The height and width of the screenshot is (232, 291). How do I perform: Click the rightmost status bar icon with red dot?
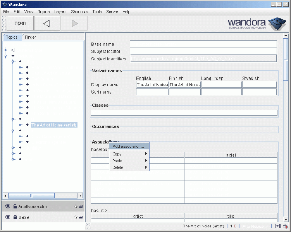pyautogui.click(x=285, y=226)
